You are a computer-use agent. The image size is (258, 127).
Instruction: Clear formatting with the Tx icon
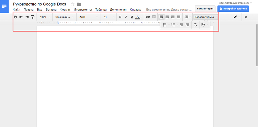pos(196,25)
